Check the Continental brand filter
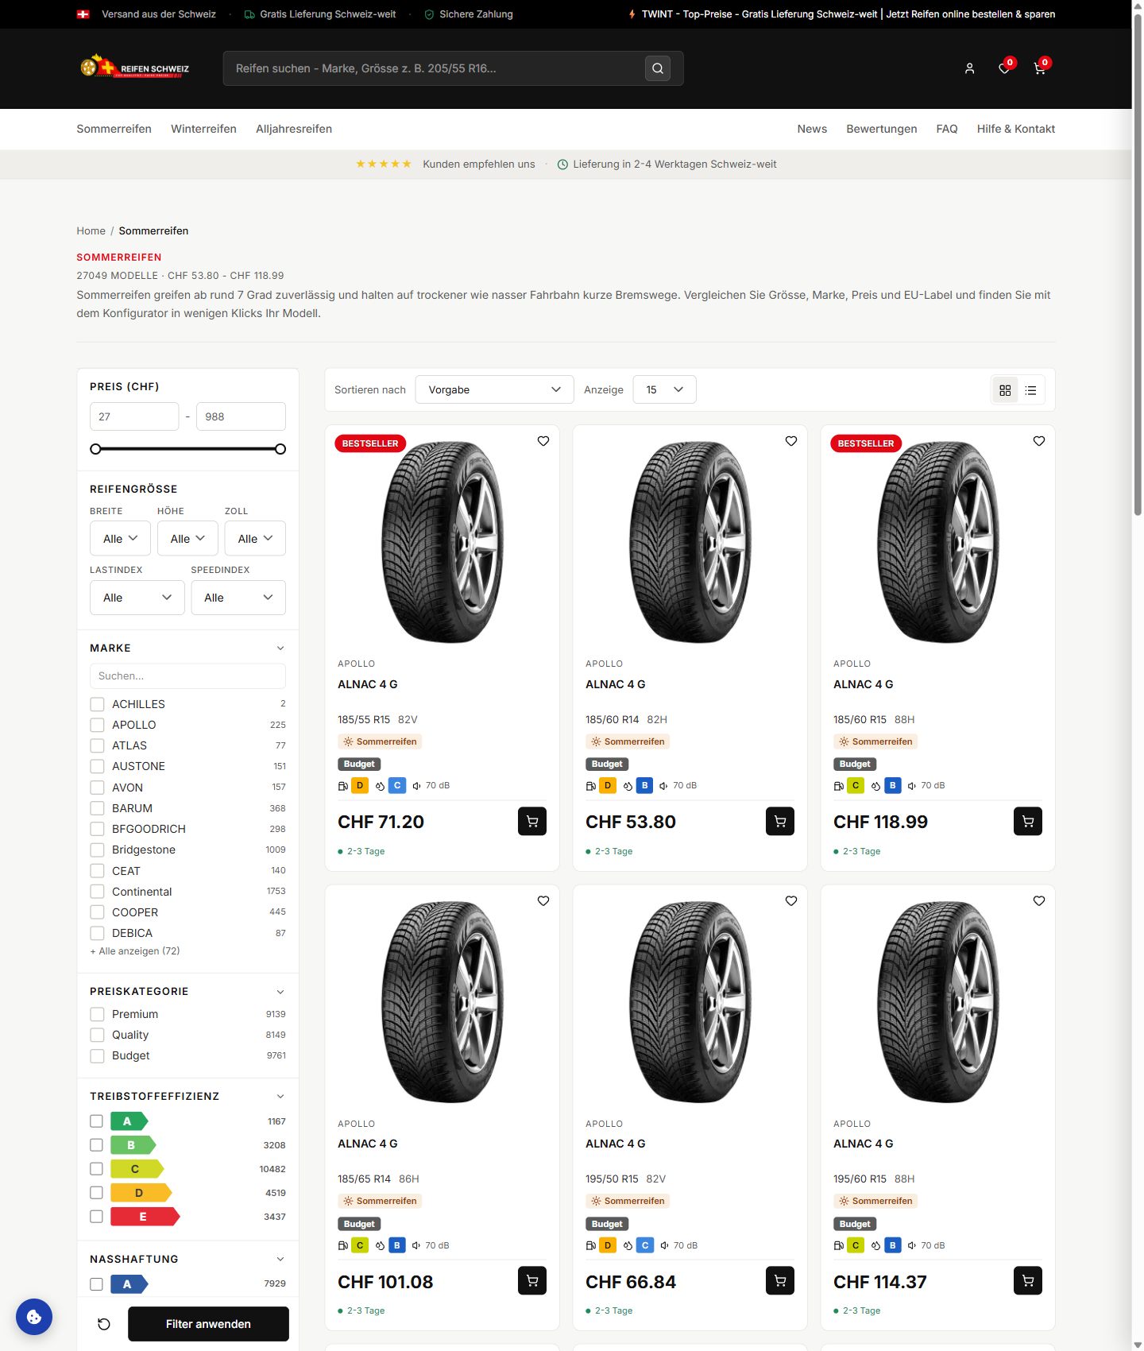 [x=97, y=892]
